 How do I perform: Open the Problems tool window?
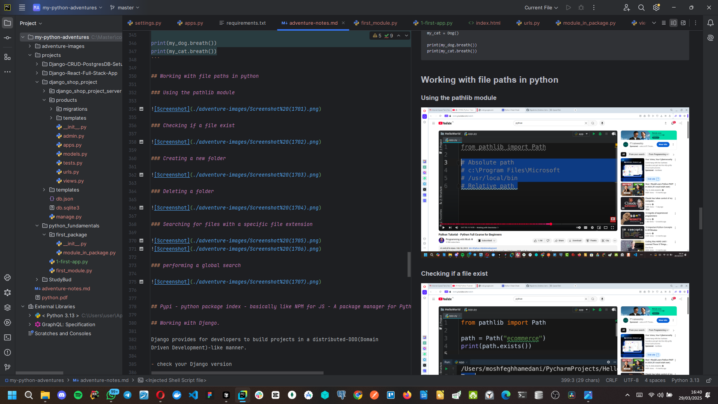click(7, 352)
